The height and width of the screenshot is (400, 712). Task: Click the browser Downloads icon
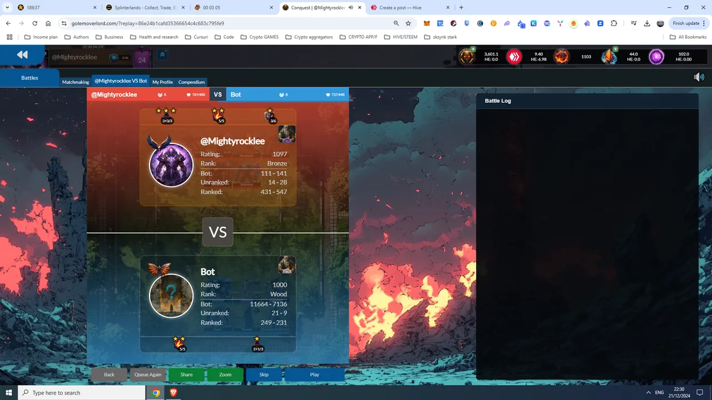point(647,23)
